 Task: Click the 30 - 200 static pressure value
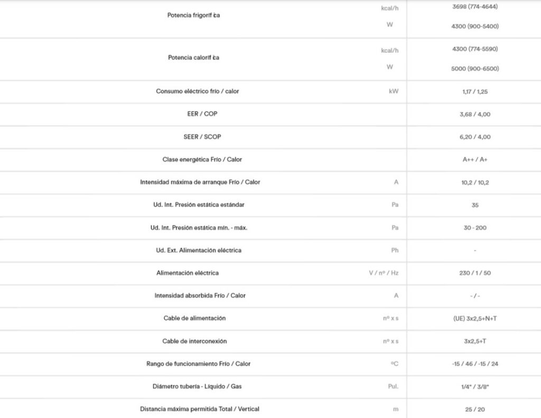475,228
